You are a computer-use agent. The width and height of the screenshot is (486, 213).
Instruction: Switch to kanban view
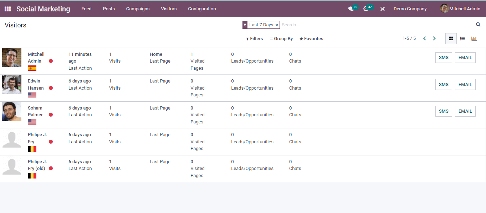click(451, 38)
